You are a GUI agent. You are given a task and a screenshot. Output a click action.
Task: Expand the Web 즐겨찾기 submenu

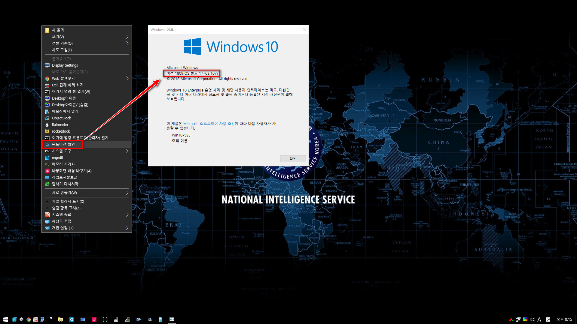pyautogui.click(x=87, y=78)
